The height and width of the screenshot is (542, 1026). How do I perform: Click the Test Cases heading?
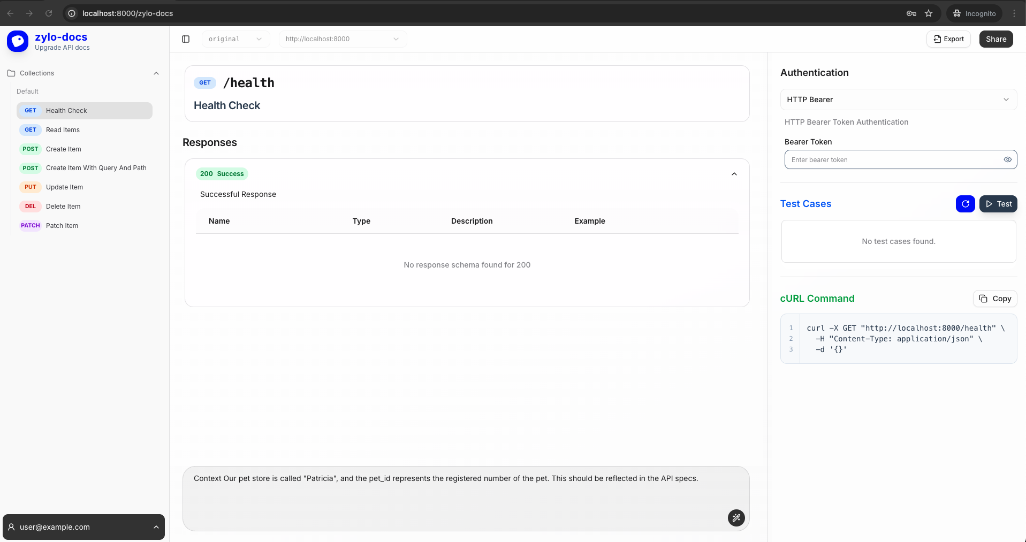coord(805,204)
